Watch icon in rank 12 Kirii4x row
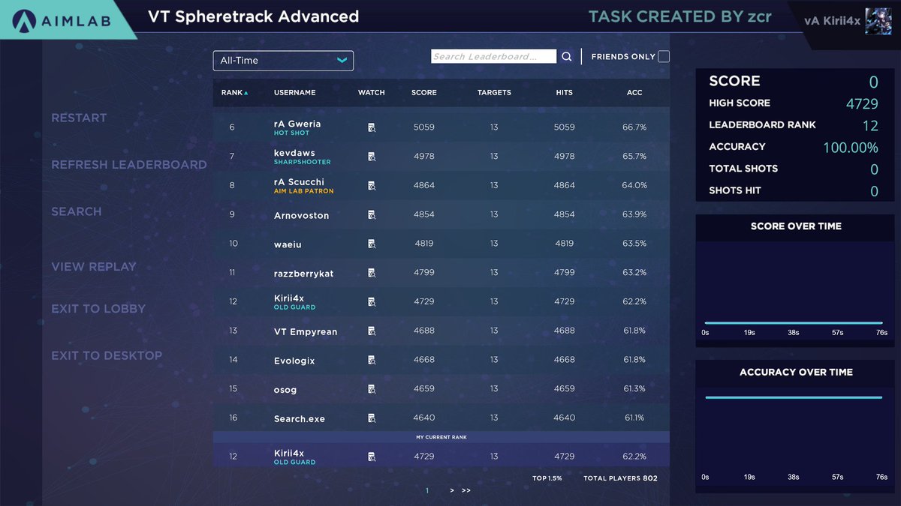Screen dimensions: 901x506 372,302
